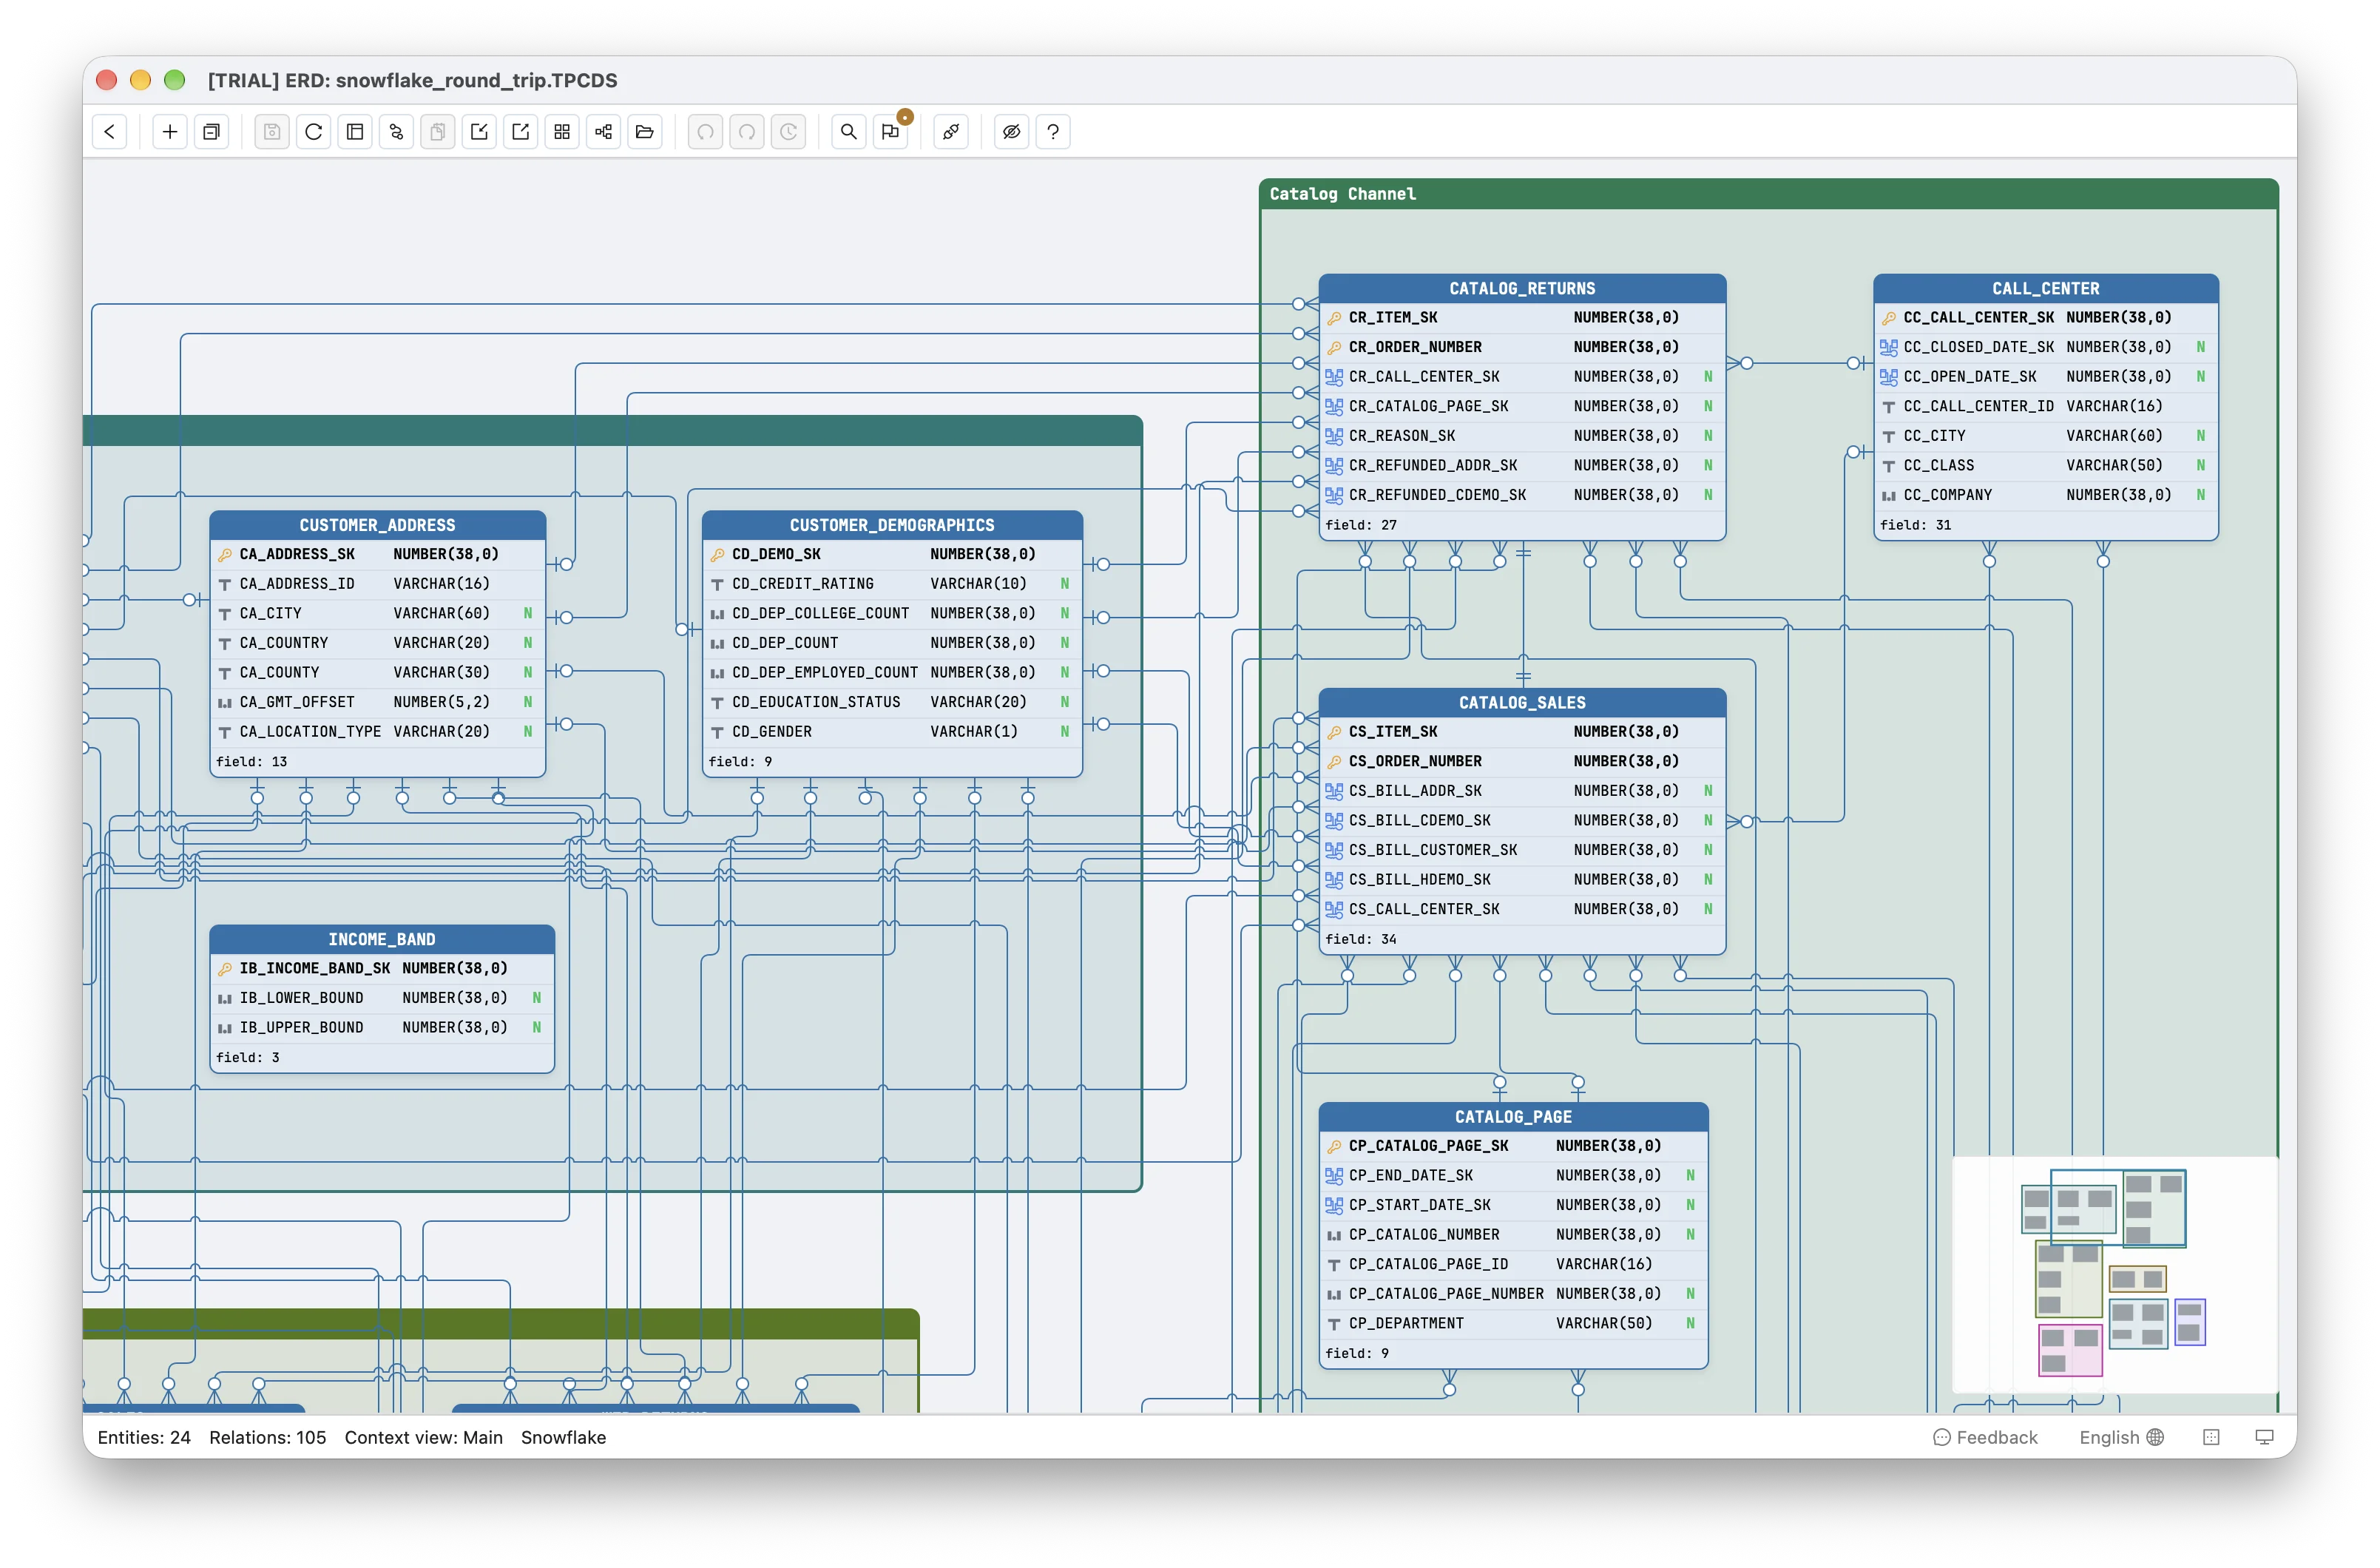Go back using the left chevron button

110,131
